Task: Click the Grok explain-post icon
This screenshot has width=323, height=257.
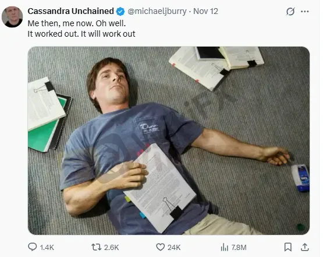Action: (290, 11)
